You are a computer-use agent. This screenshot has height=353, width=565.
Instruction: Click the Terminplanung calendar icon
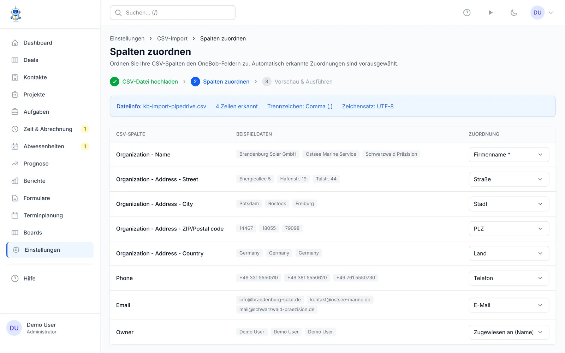click(x=15, y=216)
